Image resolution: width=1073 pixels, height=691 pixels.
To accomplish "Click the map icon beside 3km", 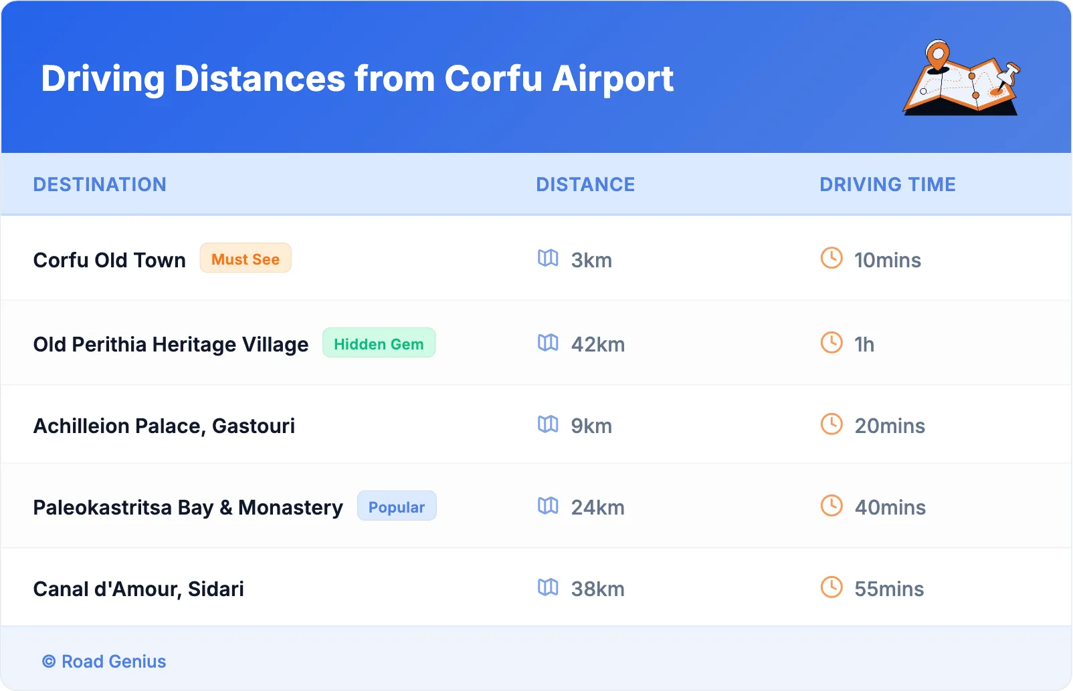I will 548,258.
